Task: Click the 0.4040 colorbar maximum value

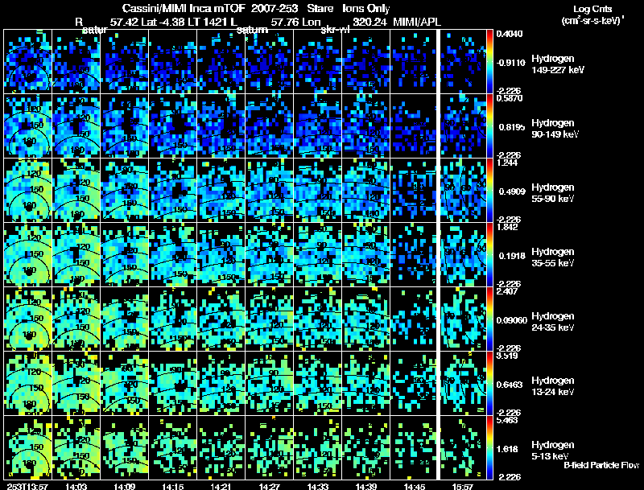Action: [x=510, y=34]
